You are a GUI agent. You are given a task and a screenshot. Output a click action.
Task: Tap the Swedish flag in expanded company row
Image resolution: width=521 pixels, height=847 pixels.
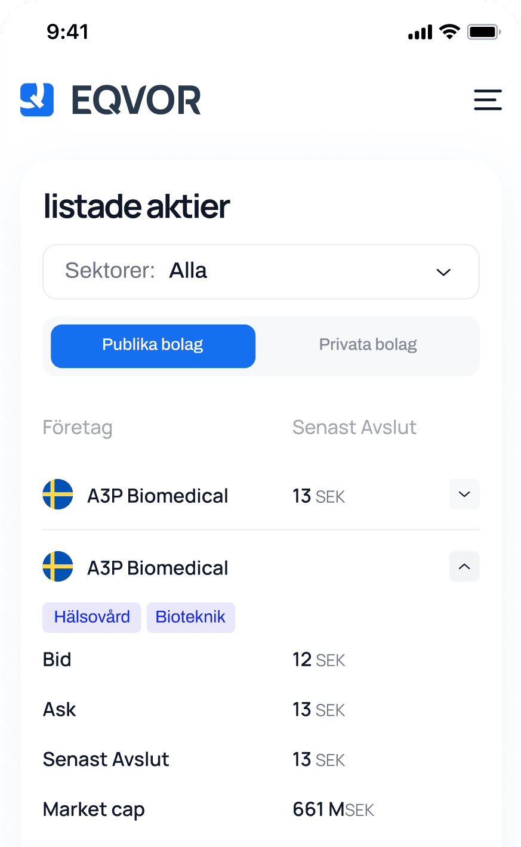pos(58,567)
